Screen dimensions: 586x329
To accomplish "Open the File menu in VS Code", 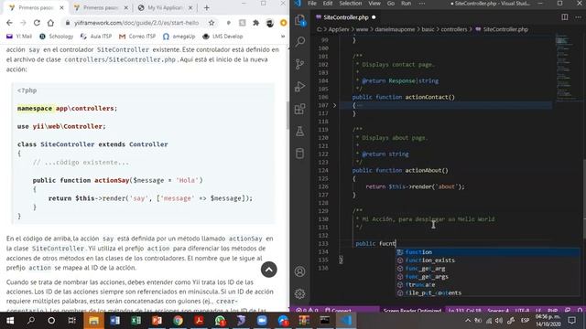I will point(312,4).
